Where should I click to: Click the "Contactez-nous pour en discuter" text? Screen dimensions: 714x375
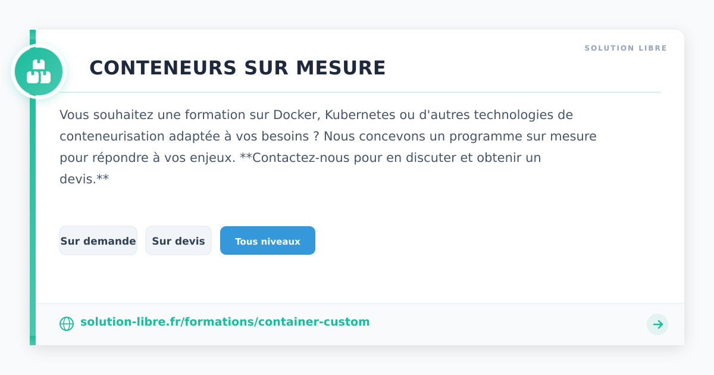coord(345,158)
